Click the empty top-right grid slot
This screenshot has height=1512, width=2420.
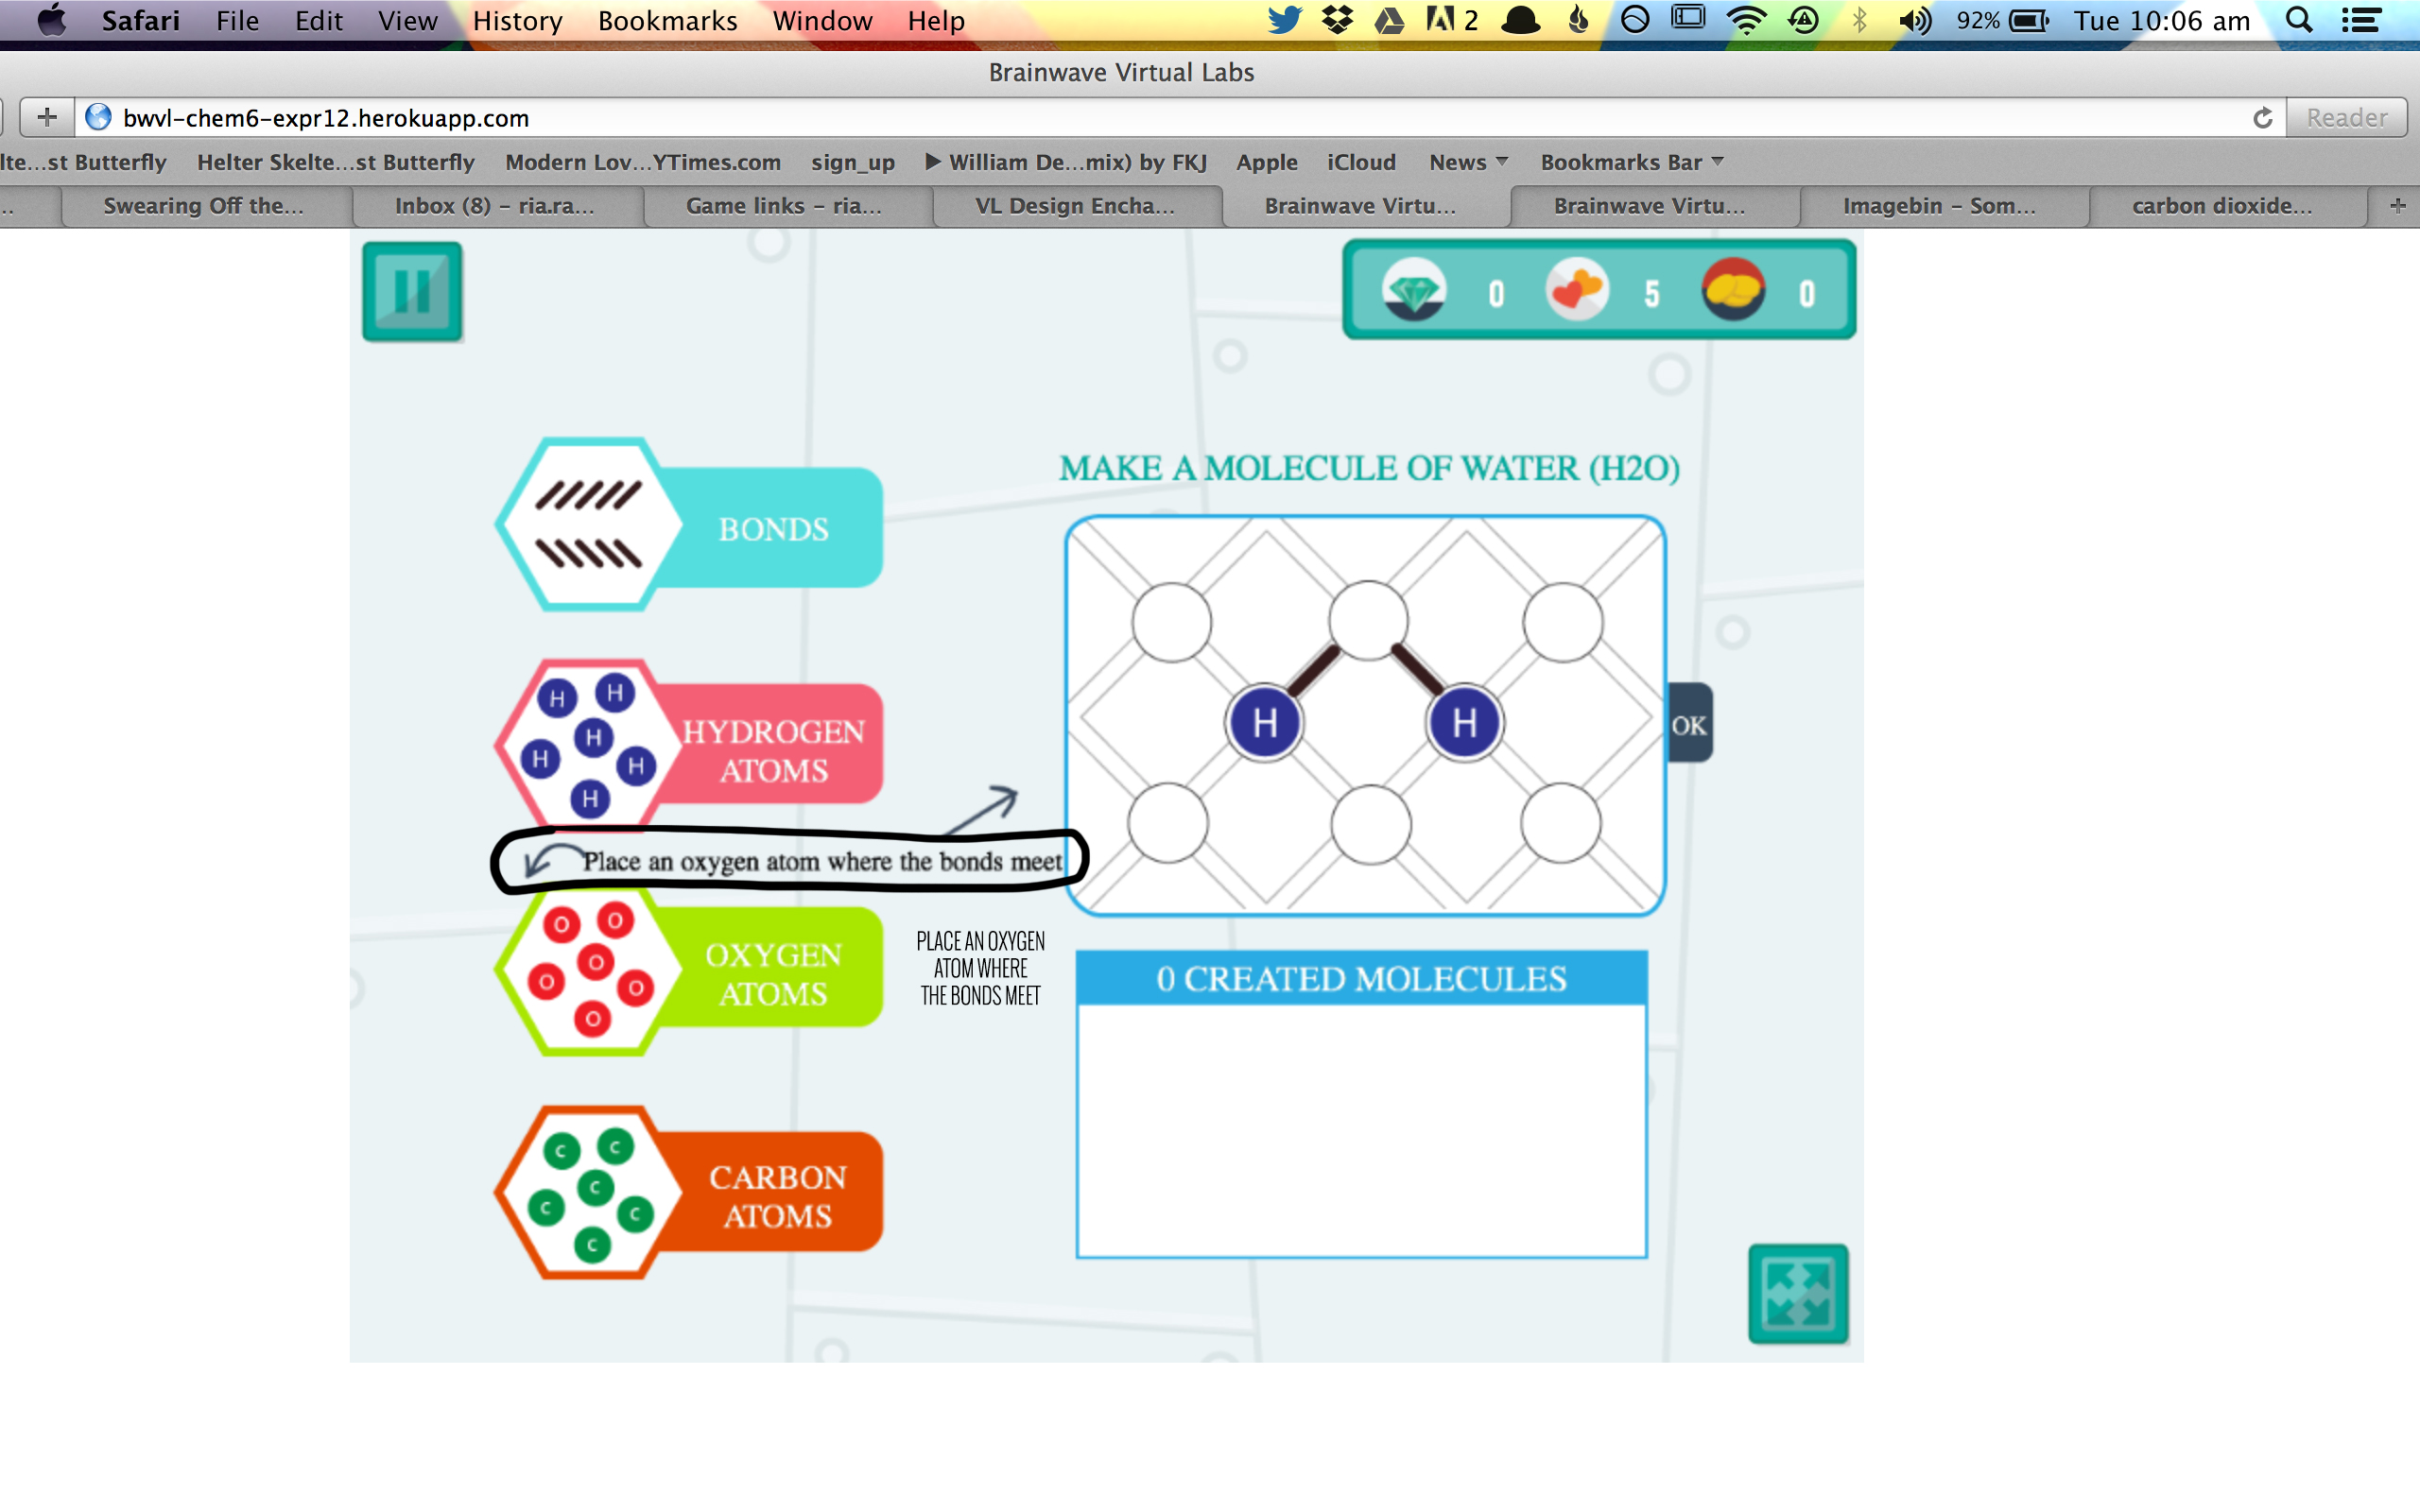1562,622
